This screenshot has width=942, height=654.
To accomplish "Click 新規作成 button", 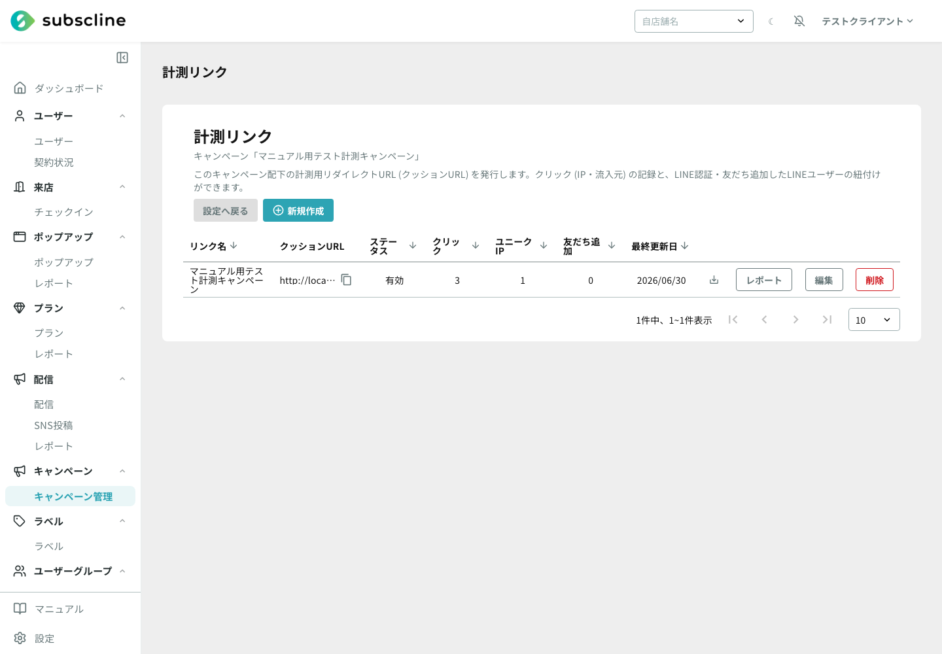I will coord(298,211).
